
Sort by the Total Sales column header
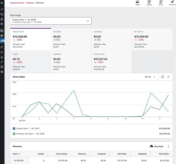(164, 154)
